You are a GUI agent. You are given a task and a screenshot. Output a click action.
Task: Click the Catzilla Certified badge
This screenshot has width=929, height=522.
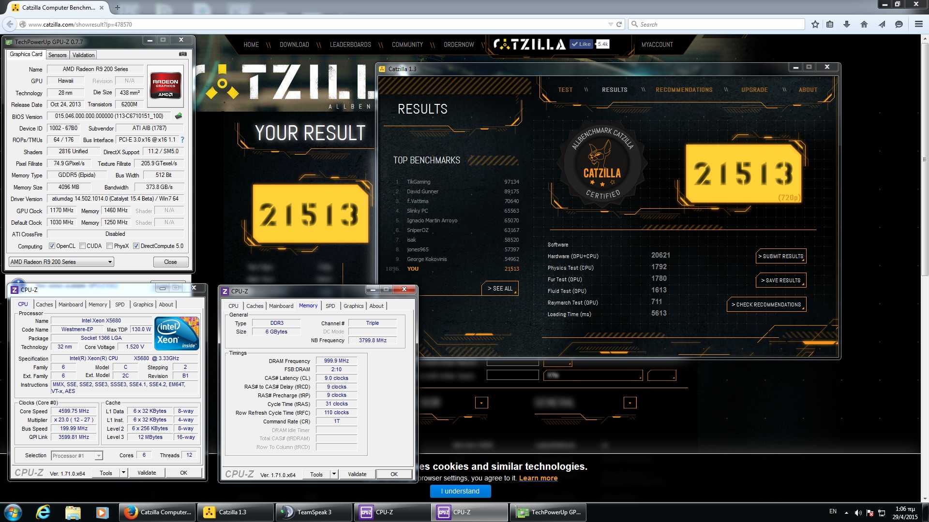point(602,164)
